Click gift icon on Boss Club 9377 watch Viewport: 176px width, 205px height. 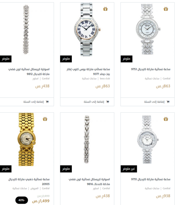pyautogui.click(x=105, y=9)
